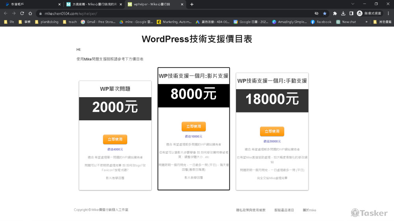Show more bookmarks with the double chevron

(x=366, y=22)
